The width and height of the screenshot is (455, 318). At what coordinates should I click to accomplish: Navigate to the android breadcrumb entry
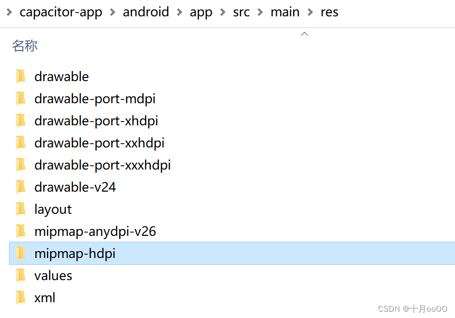tap(146, 12)
